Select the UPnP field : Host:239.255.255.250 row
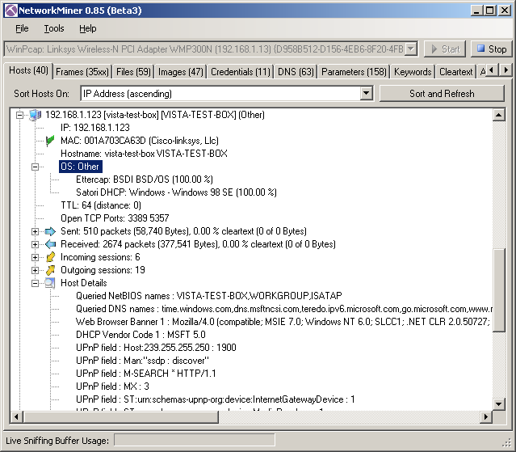 tap(156, 348)
